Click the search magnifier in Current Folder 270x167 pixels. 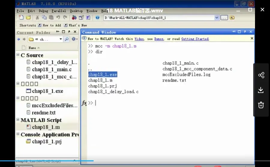click(67, 39)
